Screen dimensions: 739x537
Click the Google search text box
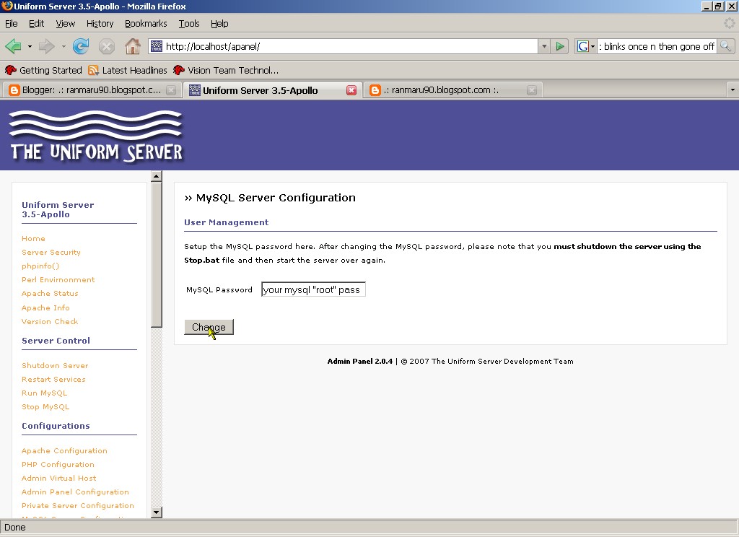point(657,46)
